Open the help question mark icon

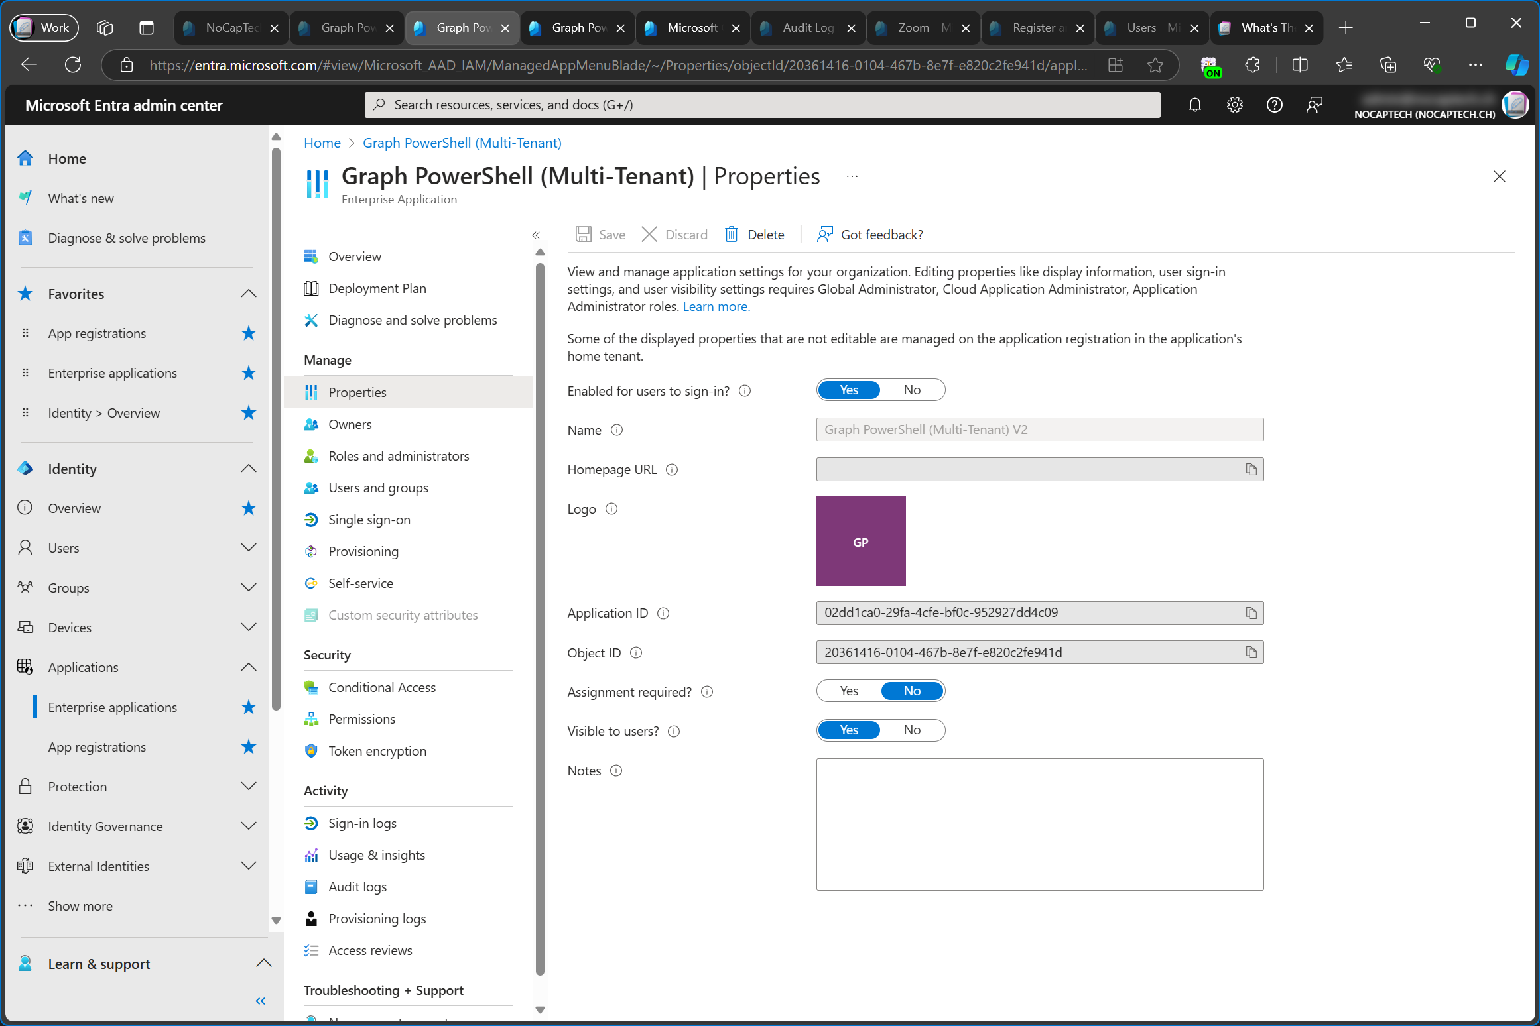(x=1274, y=105)
